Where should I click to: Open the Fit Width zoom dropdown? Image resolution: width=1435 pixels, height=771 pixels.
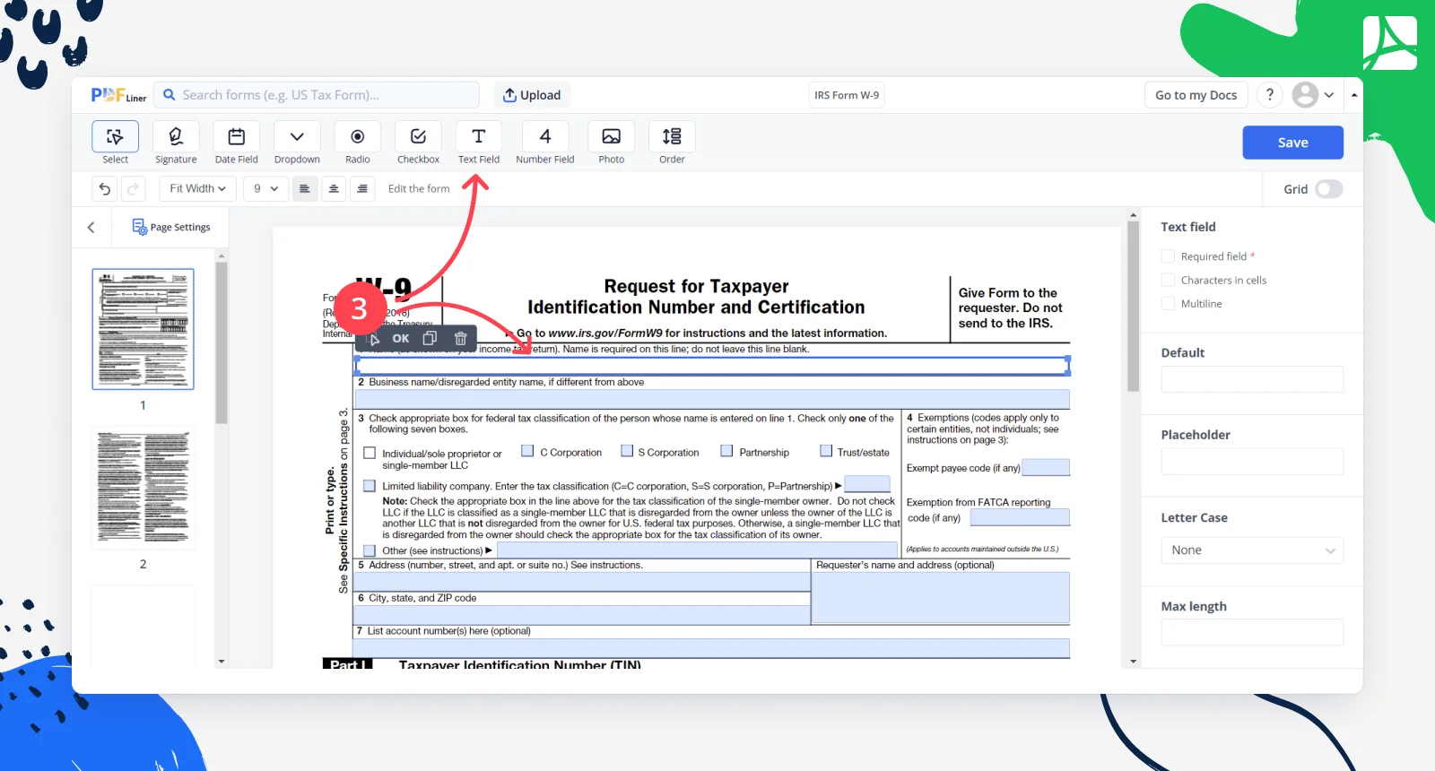[x=198, y=188]
